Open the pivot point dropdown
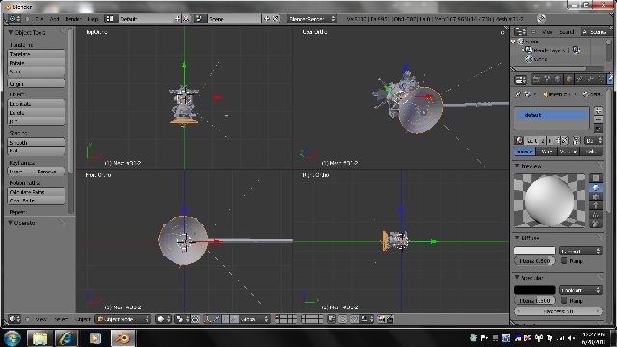Image resolution: width=617 pixels, height=347 pixels. pos(182,319)
